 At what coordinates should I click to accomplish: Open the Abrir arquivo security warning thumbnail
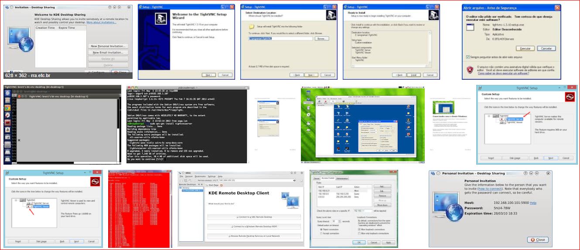(512, 42)
